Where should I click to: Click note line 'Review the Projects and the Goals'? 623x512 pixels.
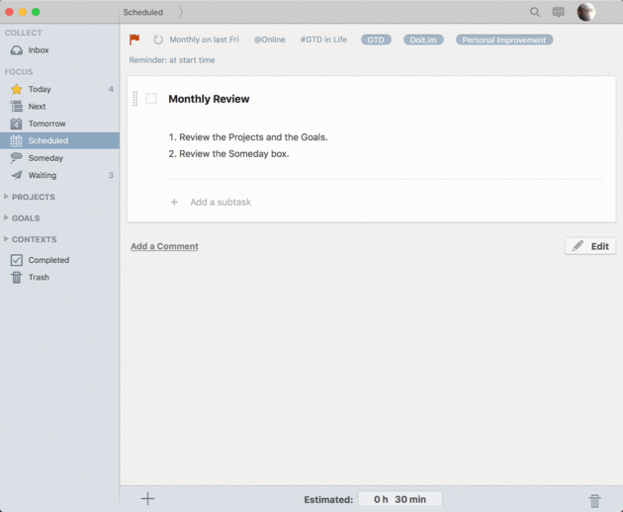253,137
